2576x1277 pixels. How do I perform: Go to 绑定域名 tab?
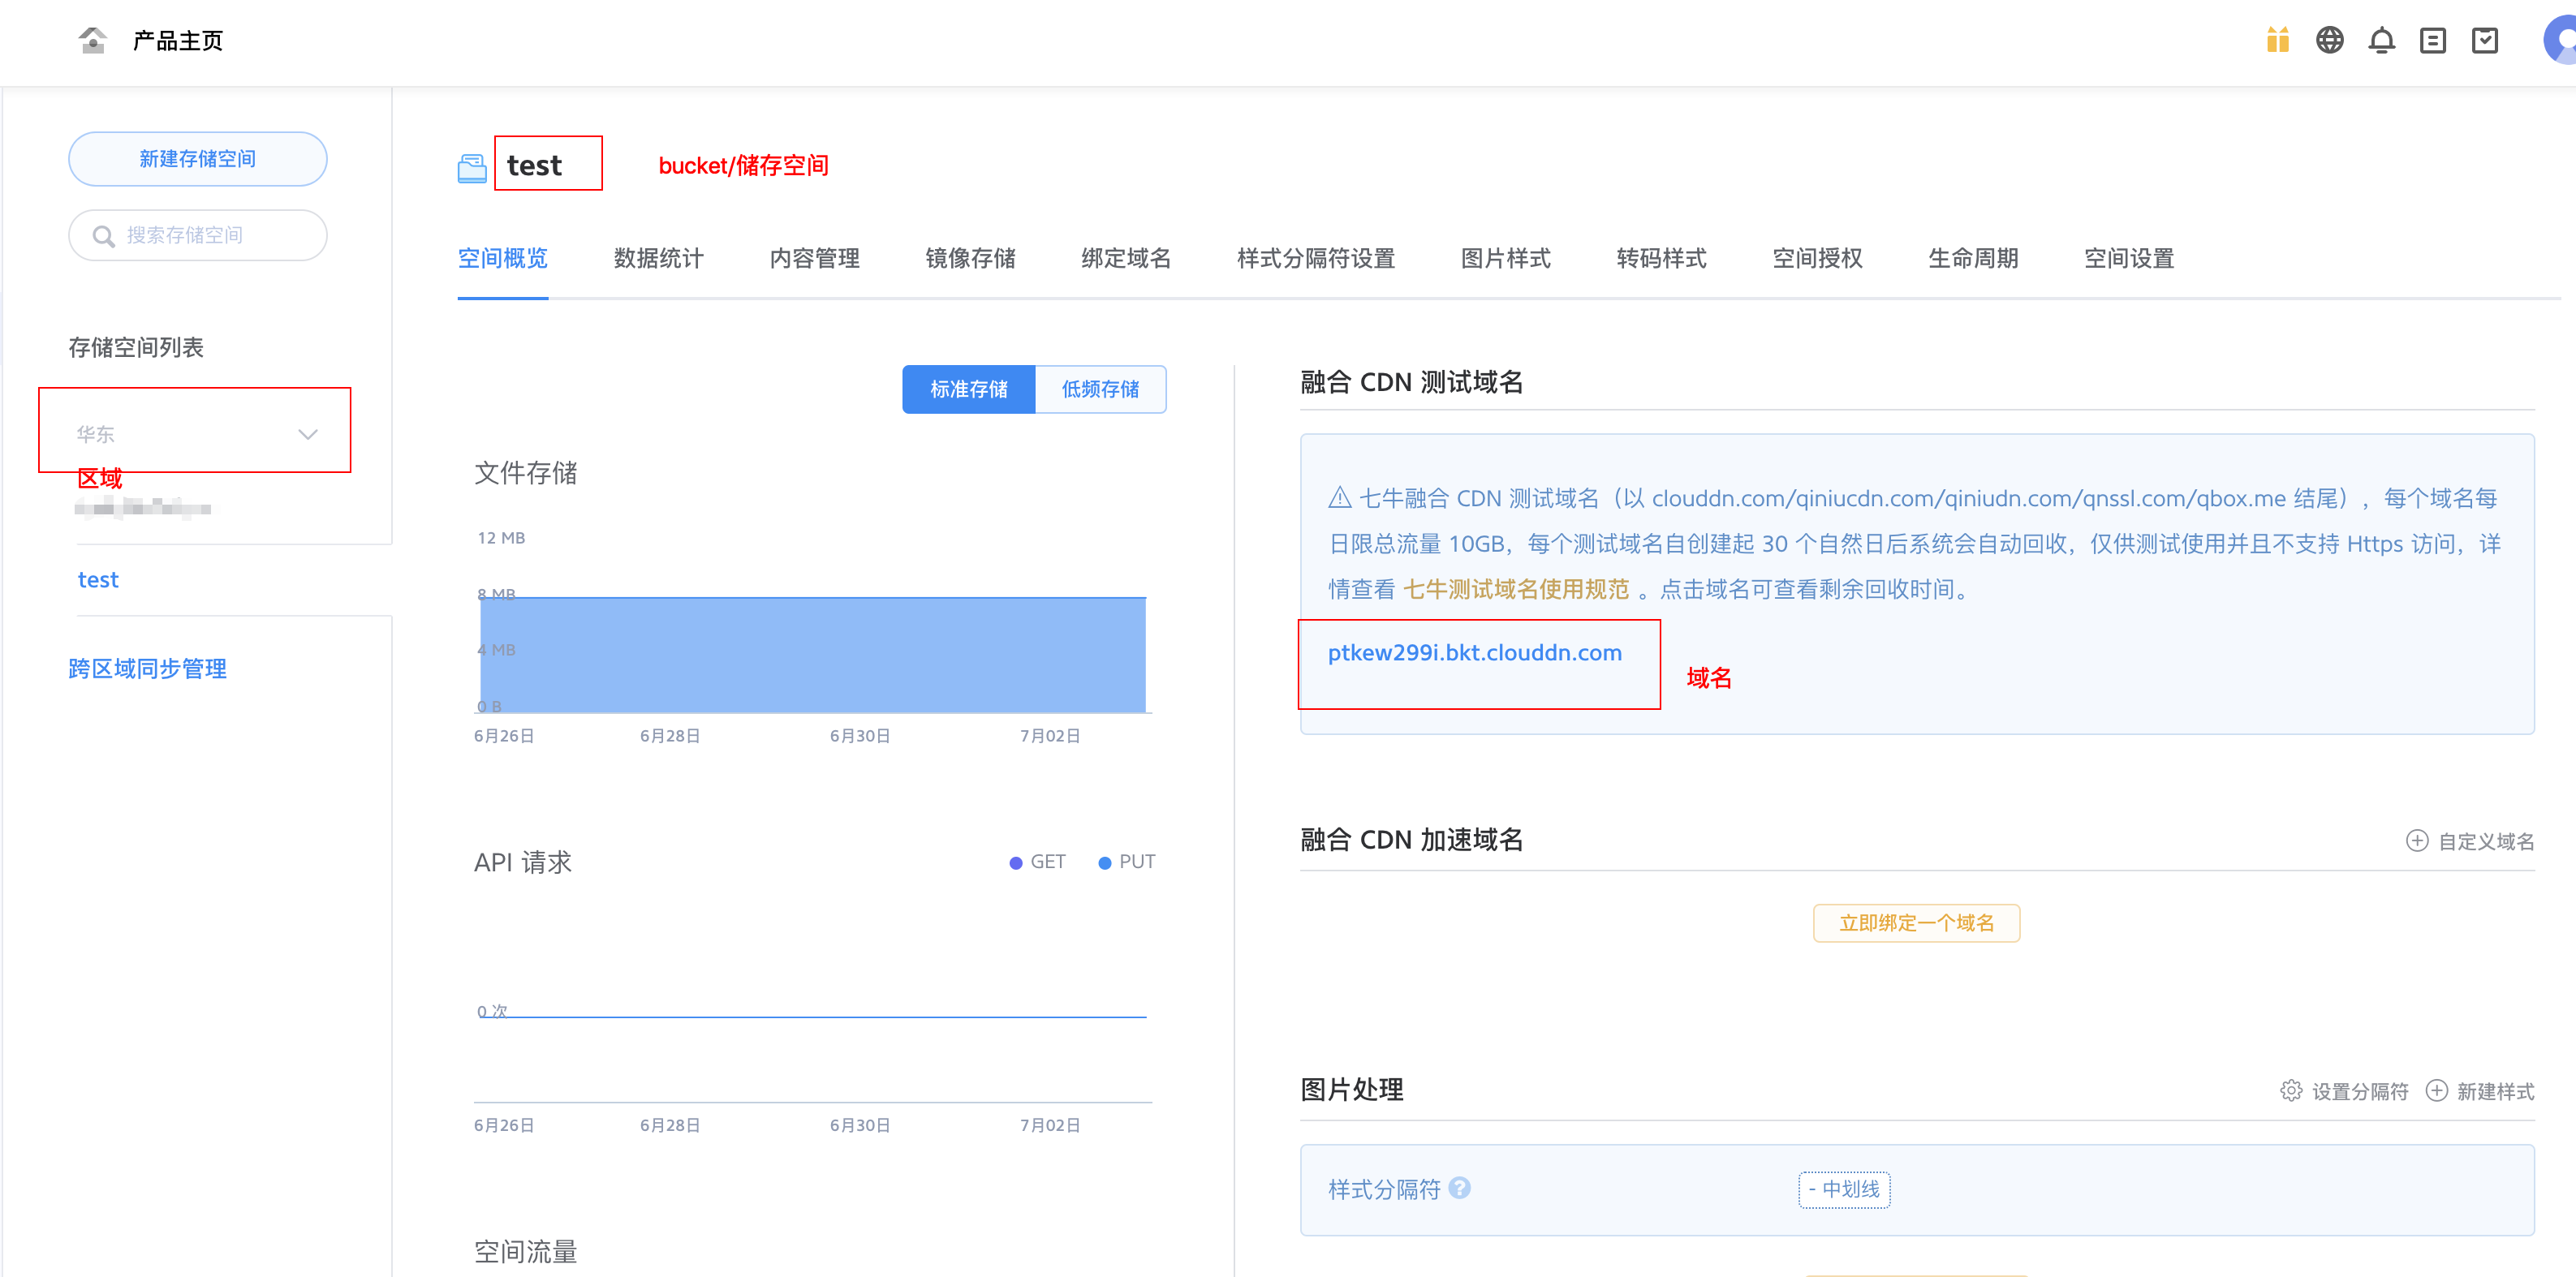[x=1126, y=259]
